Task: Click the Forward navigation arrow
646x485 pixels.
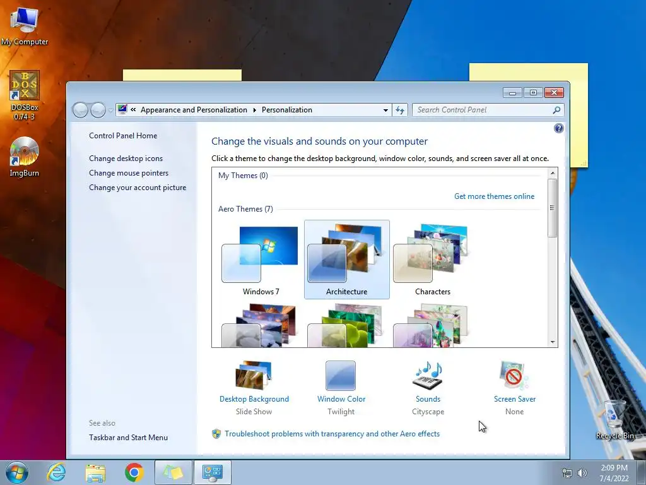Action: coord(98,110)
